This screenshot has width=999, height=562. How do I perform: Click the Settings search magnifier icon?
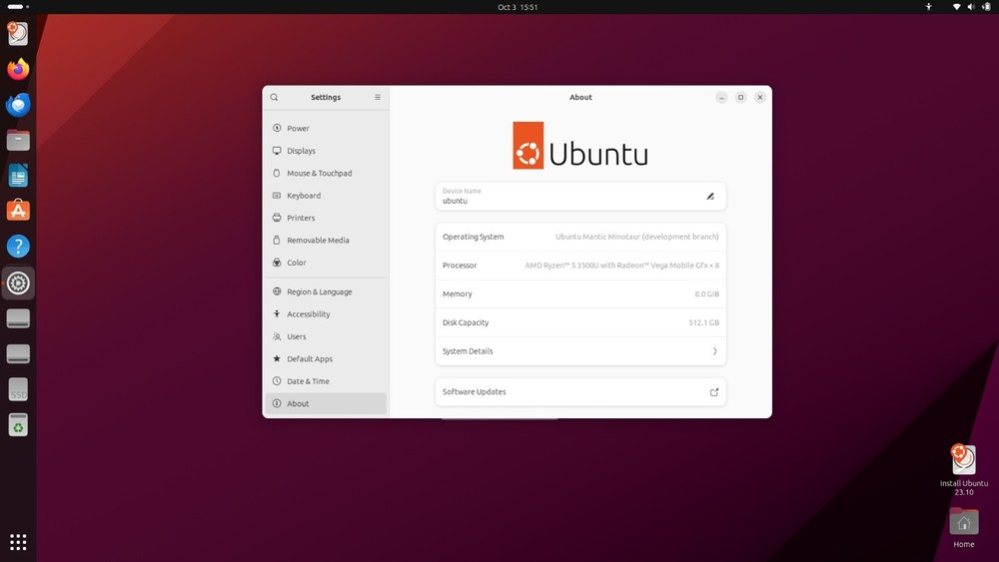tap(274, 98)
